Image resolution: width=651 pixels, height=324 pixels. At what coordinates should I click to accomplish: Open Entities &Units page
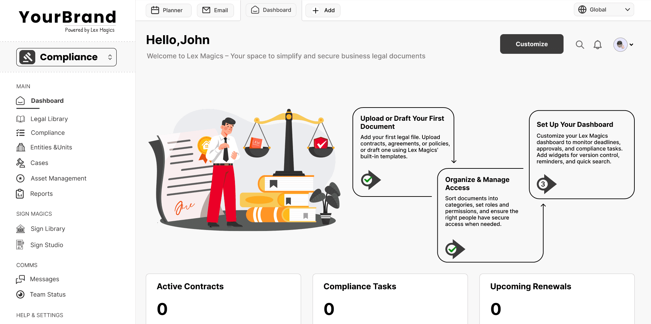pos(44,147)
